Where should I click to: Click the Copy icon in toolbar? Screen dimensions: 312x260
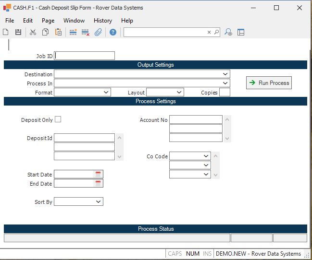click(45, 32)
